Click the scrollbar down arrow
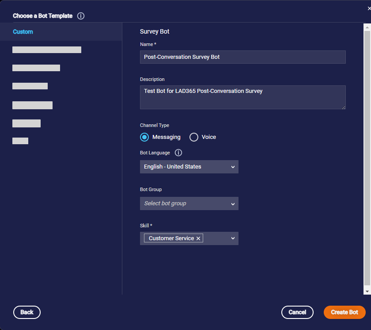The image size is (371, 330). 367,291
